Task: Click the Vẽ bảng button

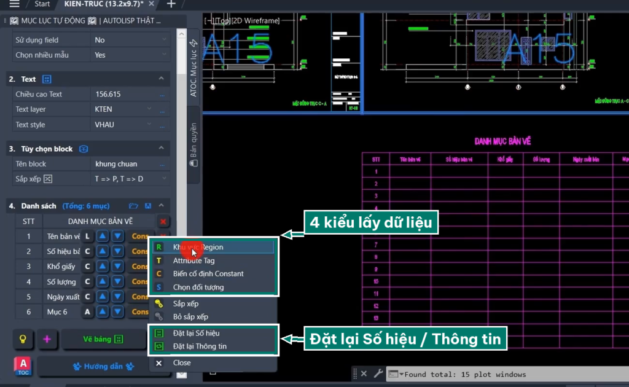Action: pos(103,339)
